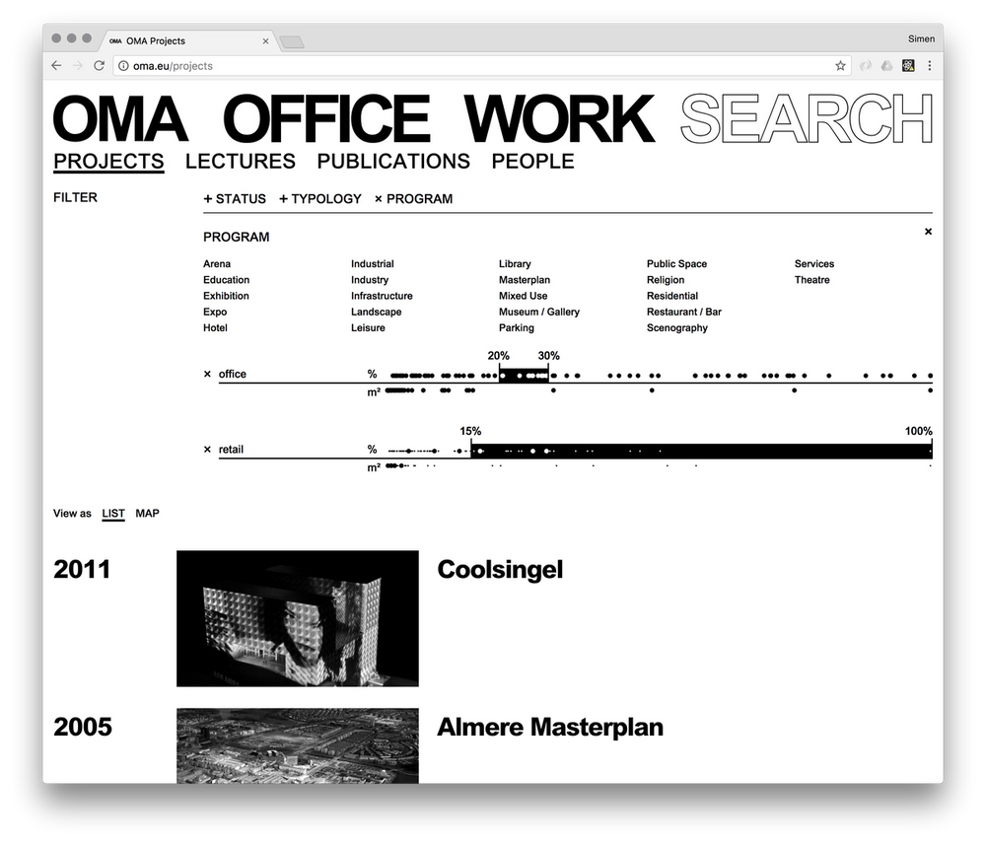Filter by Residential program
The image size is (986, 845).
pyautogui.click(x=672, y=296)
